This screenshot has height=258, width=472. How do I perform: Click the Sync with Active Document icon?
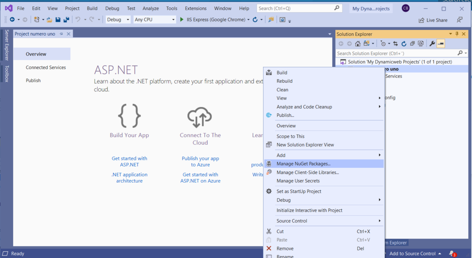click(395, 44)
